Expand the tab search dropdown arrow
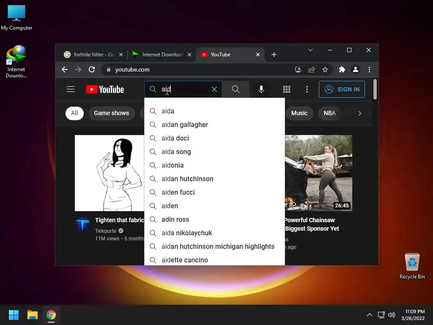Viewport: 433px width, 325px height. (310, 50)
